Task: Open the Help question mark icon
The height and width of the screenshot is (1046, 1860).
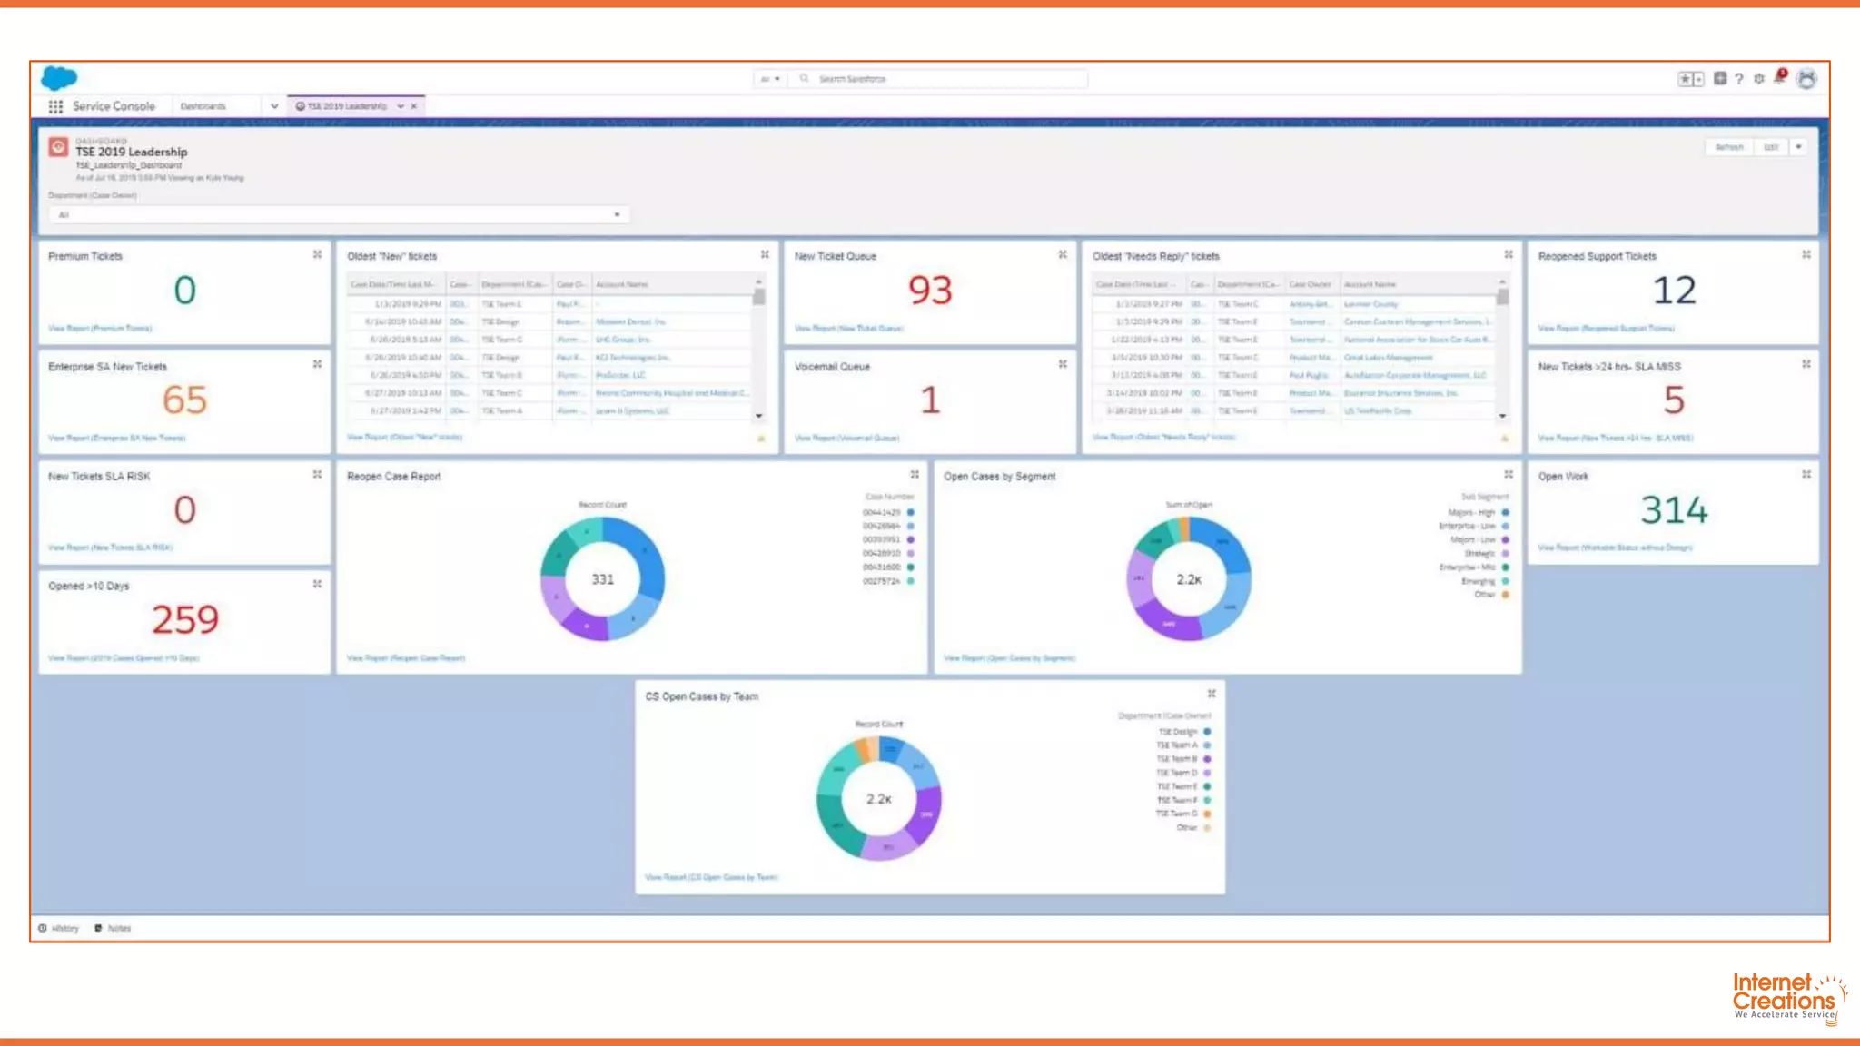Action: click(x=1739, y=79)
